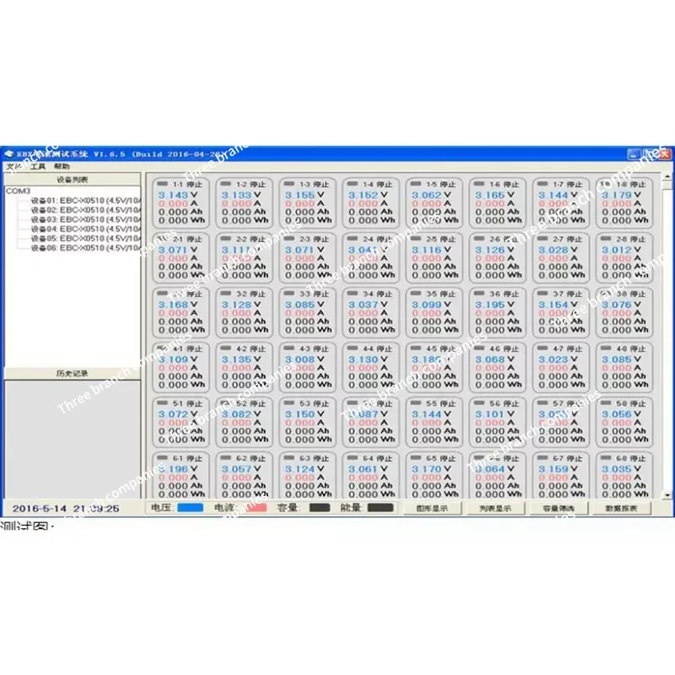Click the 图形显示 button

click(432, 509)
